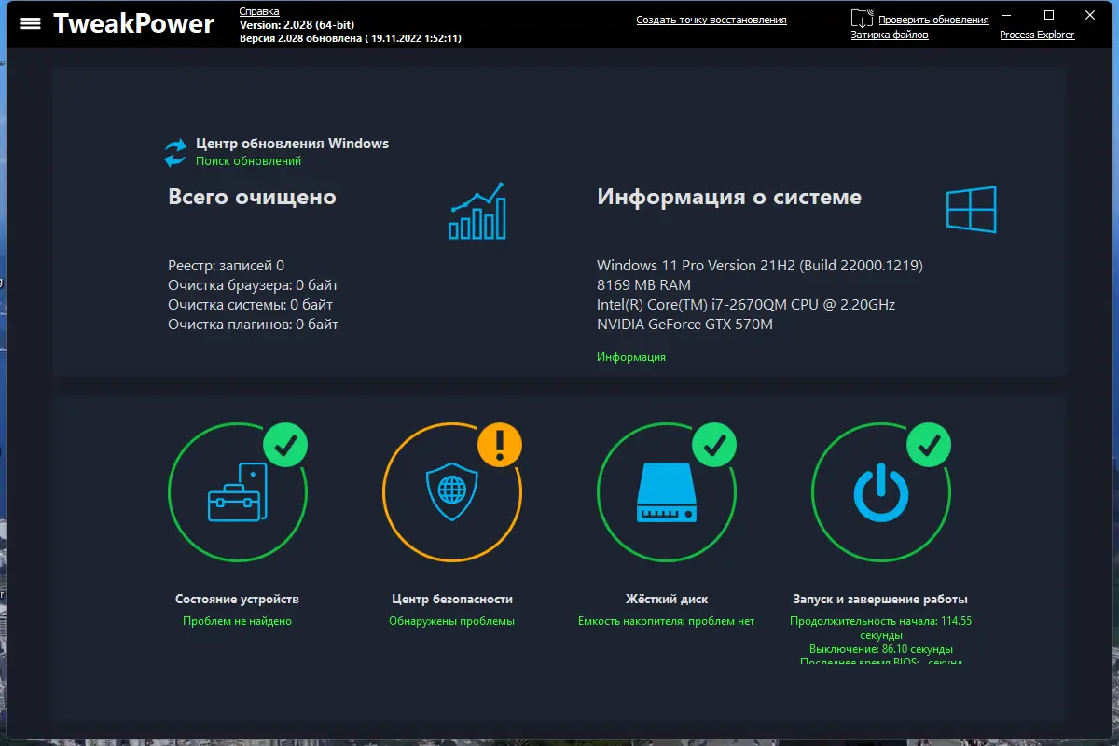This screenshot has width=1119, height=746.
Task: Click the 8169 MB RAM line
Action: pyautogui.click(x=643, y=285)
